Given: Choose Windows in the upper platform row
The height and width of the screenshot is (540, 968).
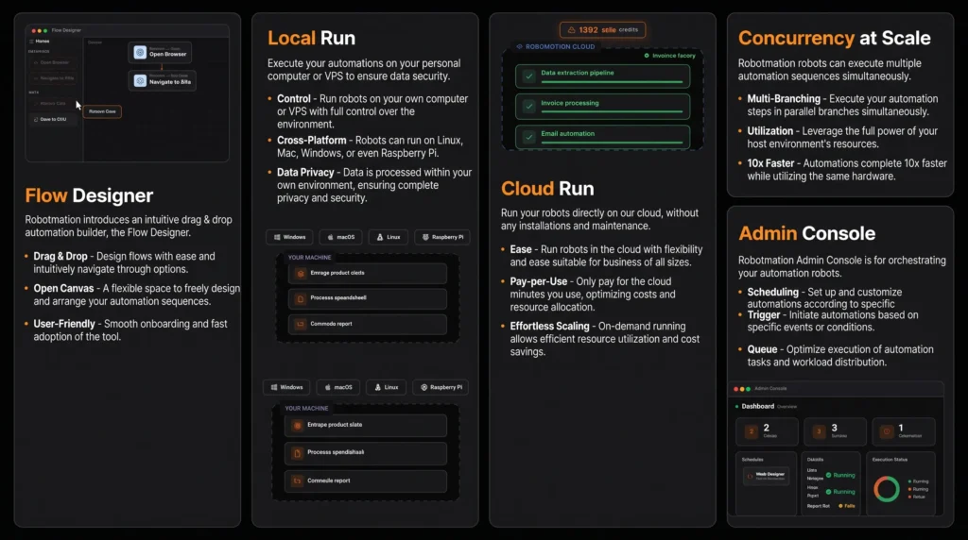Looking at the screenshot, I should pyautogui.click(x=289, y=237).
